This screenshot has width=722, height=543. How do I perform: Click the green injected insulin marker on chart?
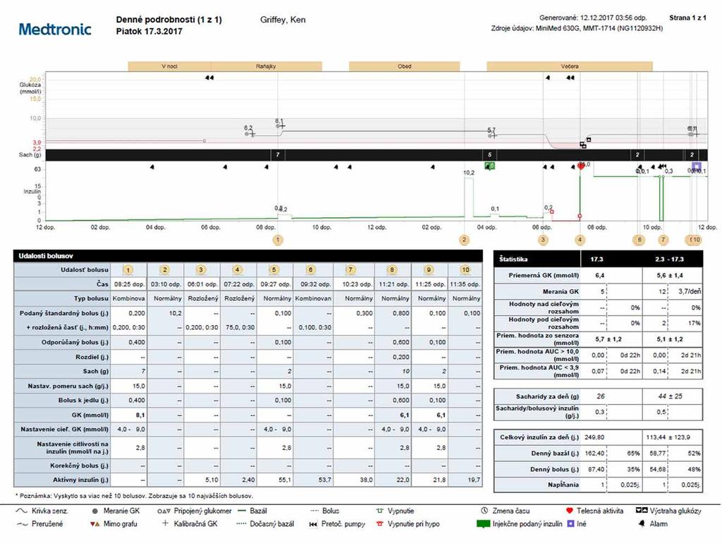pos(490,166)
